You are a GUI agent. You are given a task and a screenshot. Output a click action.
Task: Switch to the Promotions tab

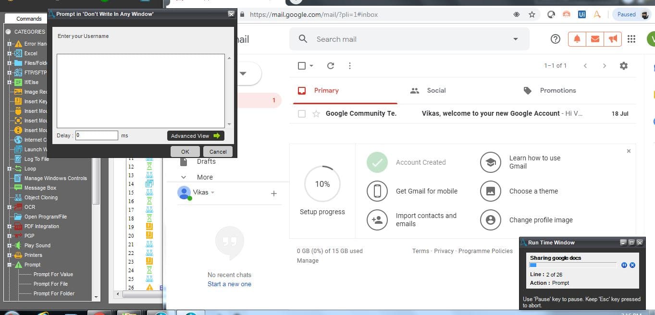[549, 90]
